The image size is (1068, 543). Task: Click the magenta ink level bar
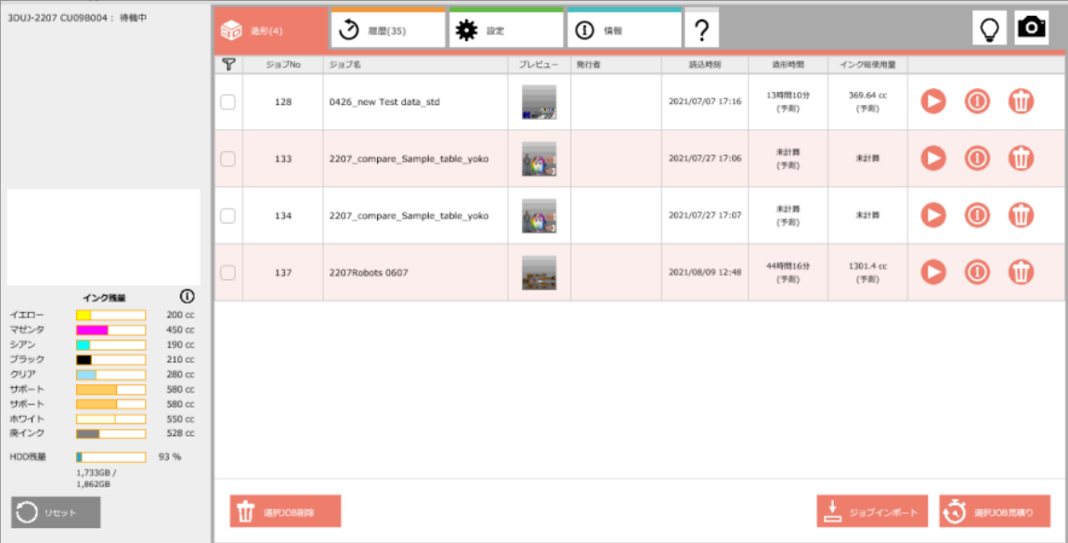point(111,330)
